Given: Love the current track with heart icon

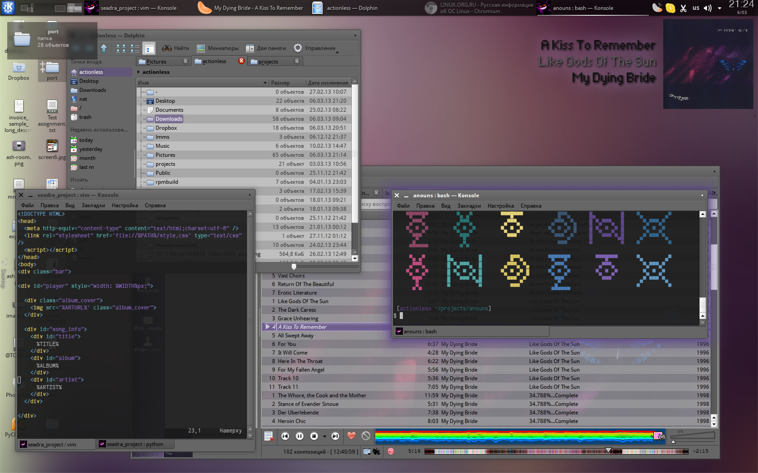Looking at the screenshot, I should tap(351, 436).
